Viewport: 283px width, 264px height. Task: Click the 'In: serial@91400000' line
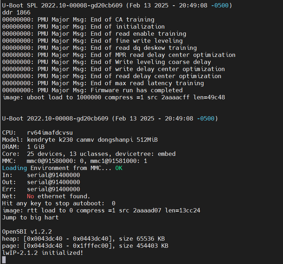point(41,175)
